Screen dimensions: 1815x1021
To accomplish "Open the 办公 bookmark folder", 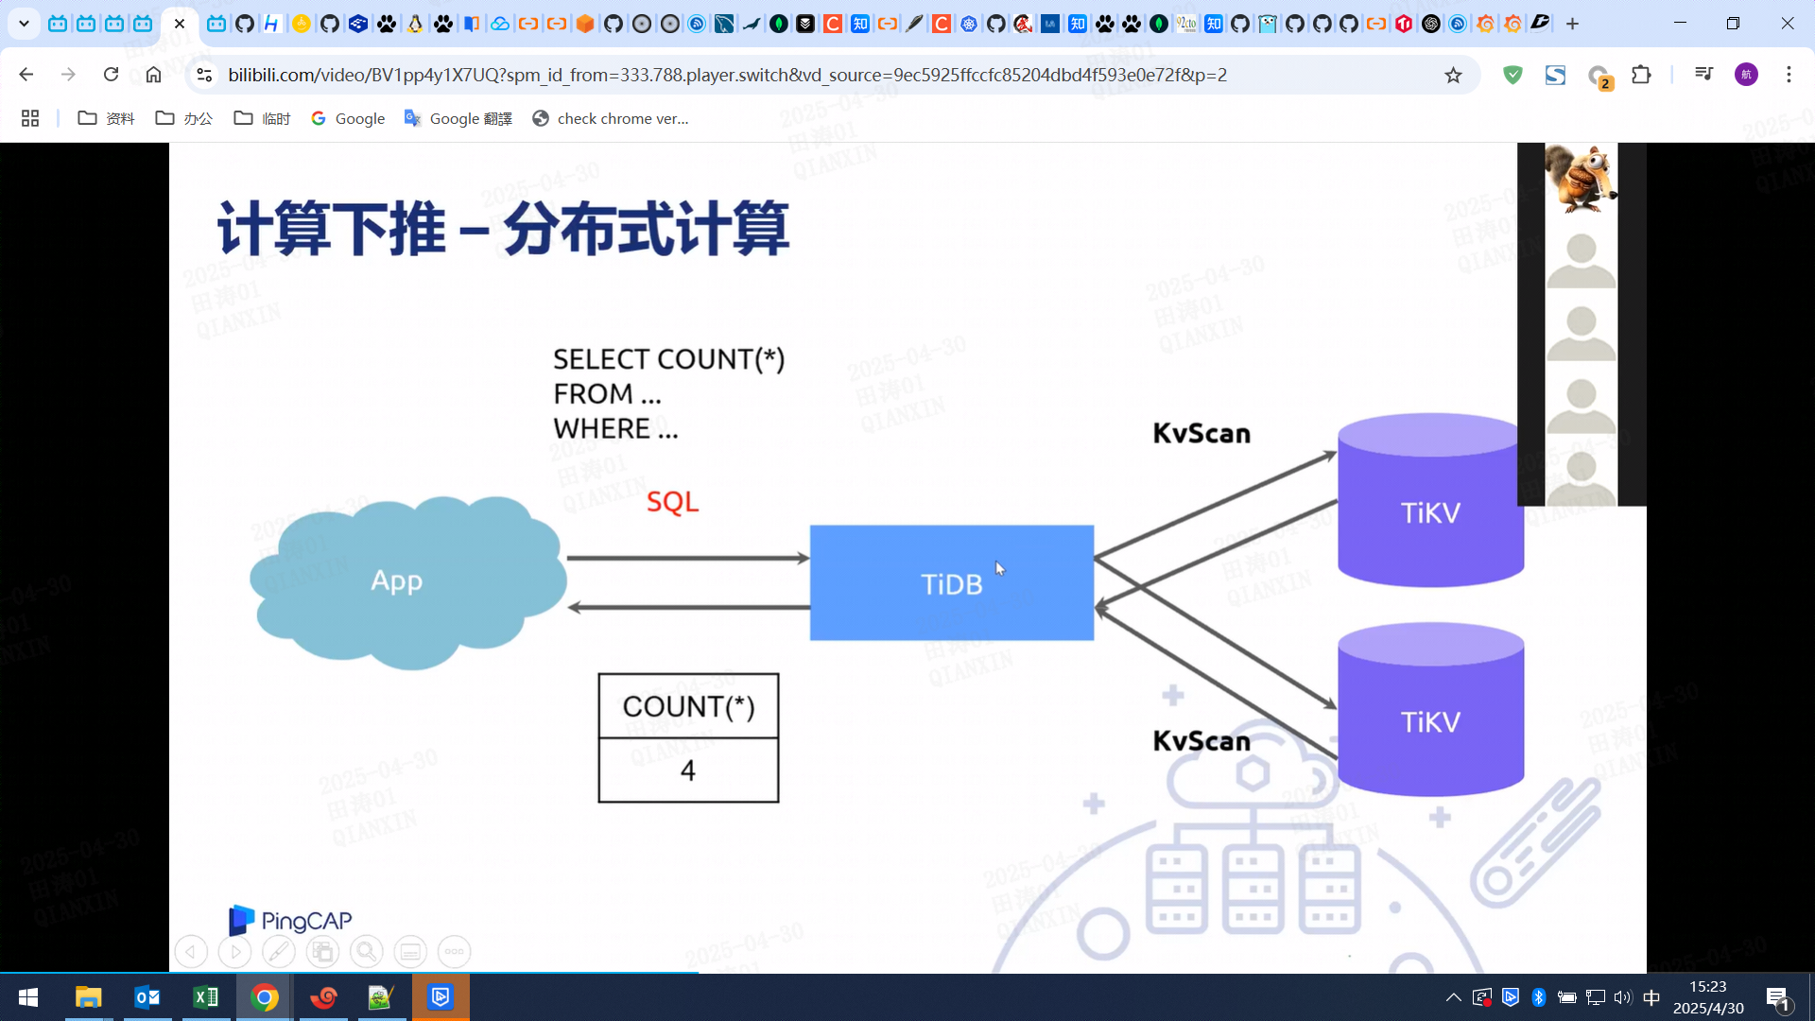I will point(184,118).
